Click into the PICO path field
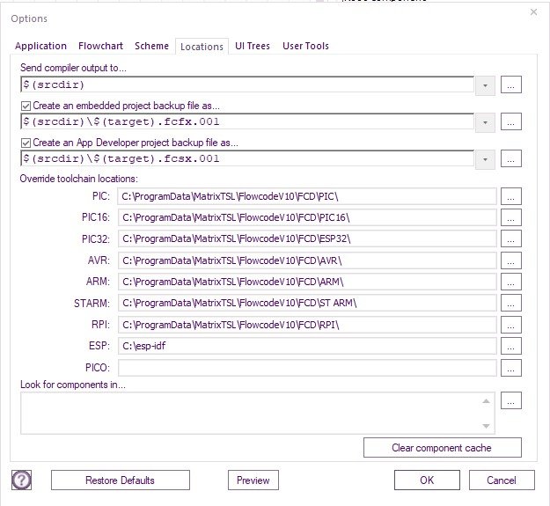The height and width of the screenshot is (506, 550). click(x=306, y=368)
